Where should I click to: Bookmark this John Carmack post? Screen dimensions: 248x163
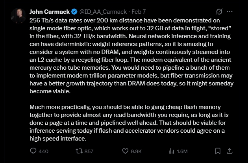[x=218, y=151]
